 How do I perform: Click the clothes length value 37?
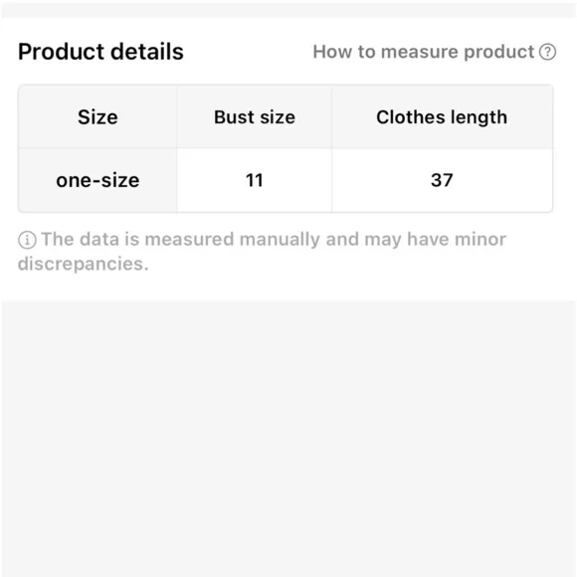(442, 180)
